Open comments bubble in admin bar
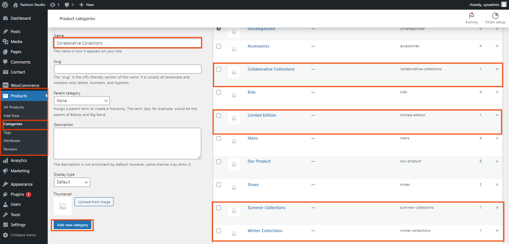 [x=67, y=5]
